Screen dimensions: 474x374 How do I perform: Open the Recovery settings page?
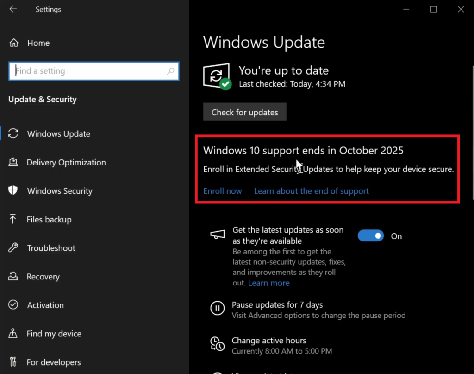pyautogui.click(x=43, y=277)
